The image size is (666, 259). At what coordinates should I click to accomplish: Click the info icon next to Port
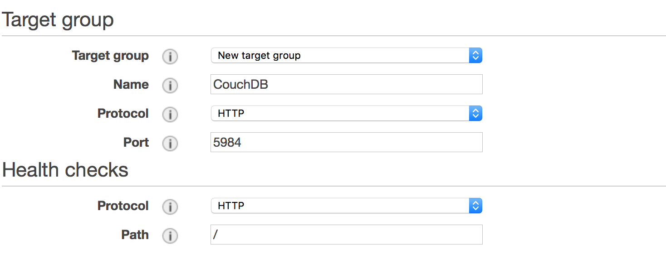(170, 144)
